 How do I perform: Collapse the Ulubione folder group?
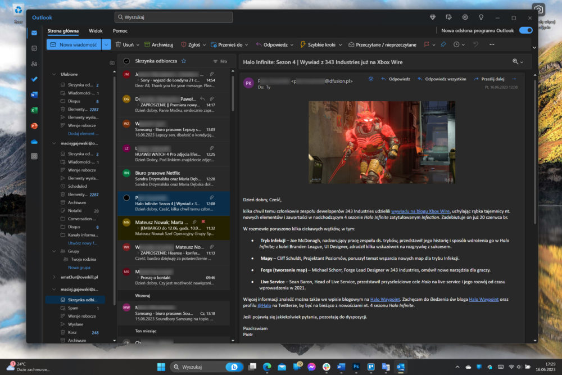54,74
